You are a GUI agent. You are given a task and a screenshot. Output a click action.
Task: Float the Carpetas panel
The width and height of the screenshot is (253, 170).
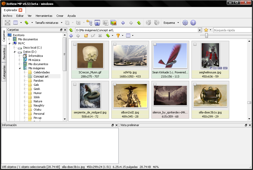[x=61, y=30]
